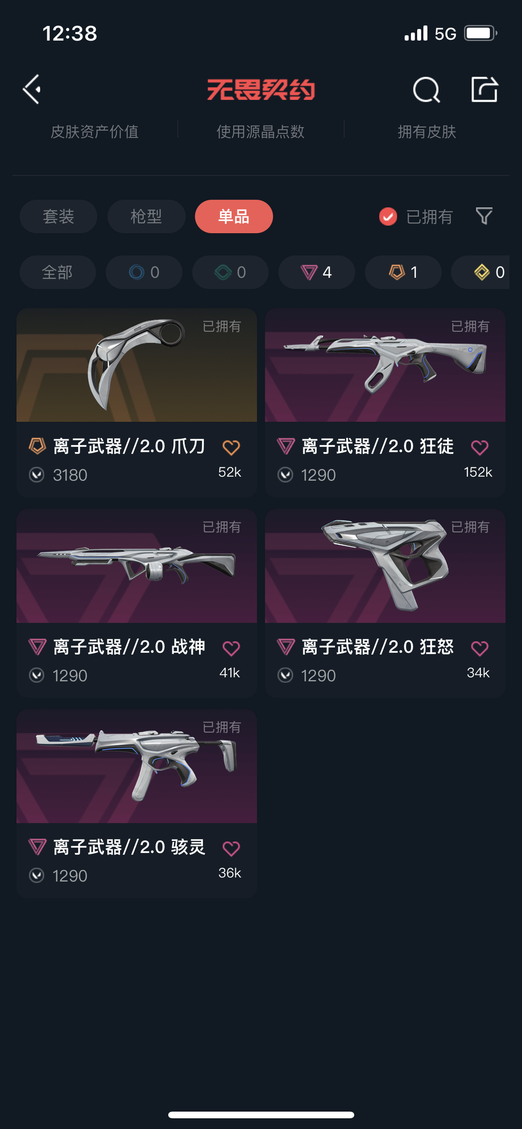Open 皮肤资产价值 section
Image resolution: width=522 pixels, height=1129 pixels.
click(95, 131)
